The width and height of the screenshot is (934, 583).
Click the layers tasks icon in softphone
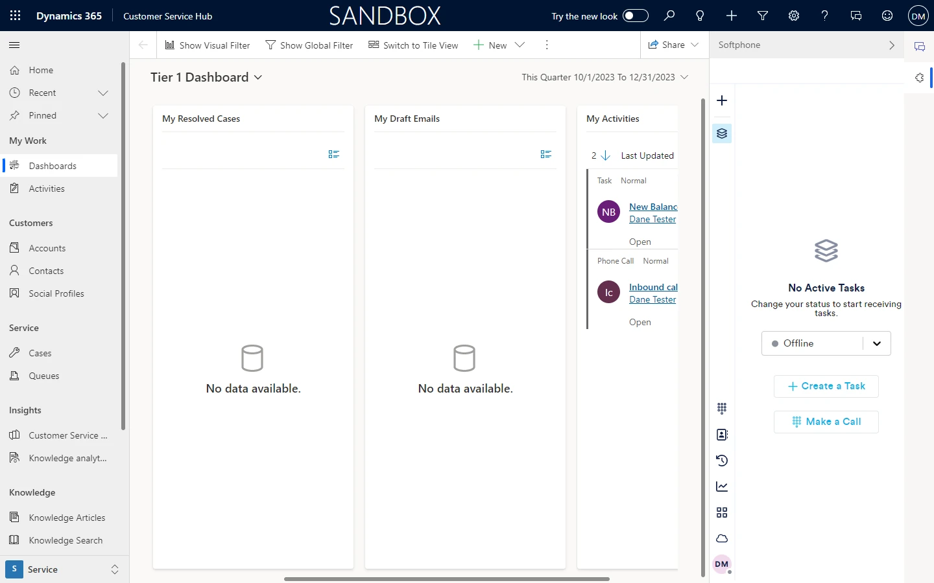coord(722,133)
